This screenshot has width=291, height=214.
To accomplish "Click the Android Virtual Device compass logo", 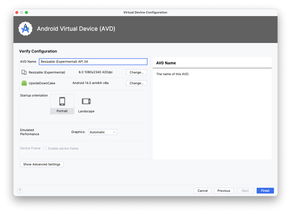I will coord(25,28).
